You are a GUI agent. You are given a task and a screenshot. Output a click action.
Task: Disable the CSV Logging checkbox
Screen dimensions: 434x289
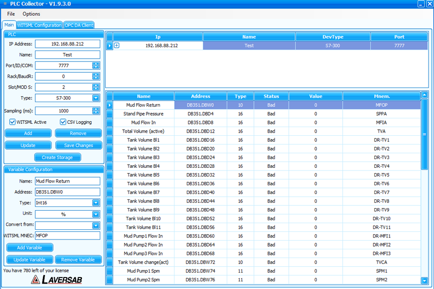tap(63, 122)
